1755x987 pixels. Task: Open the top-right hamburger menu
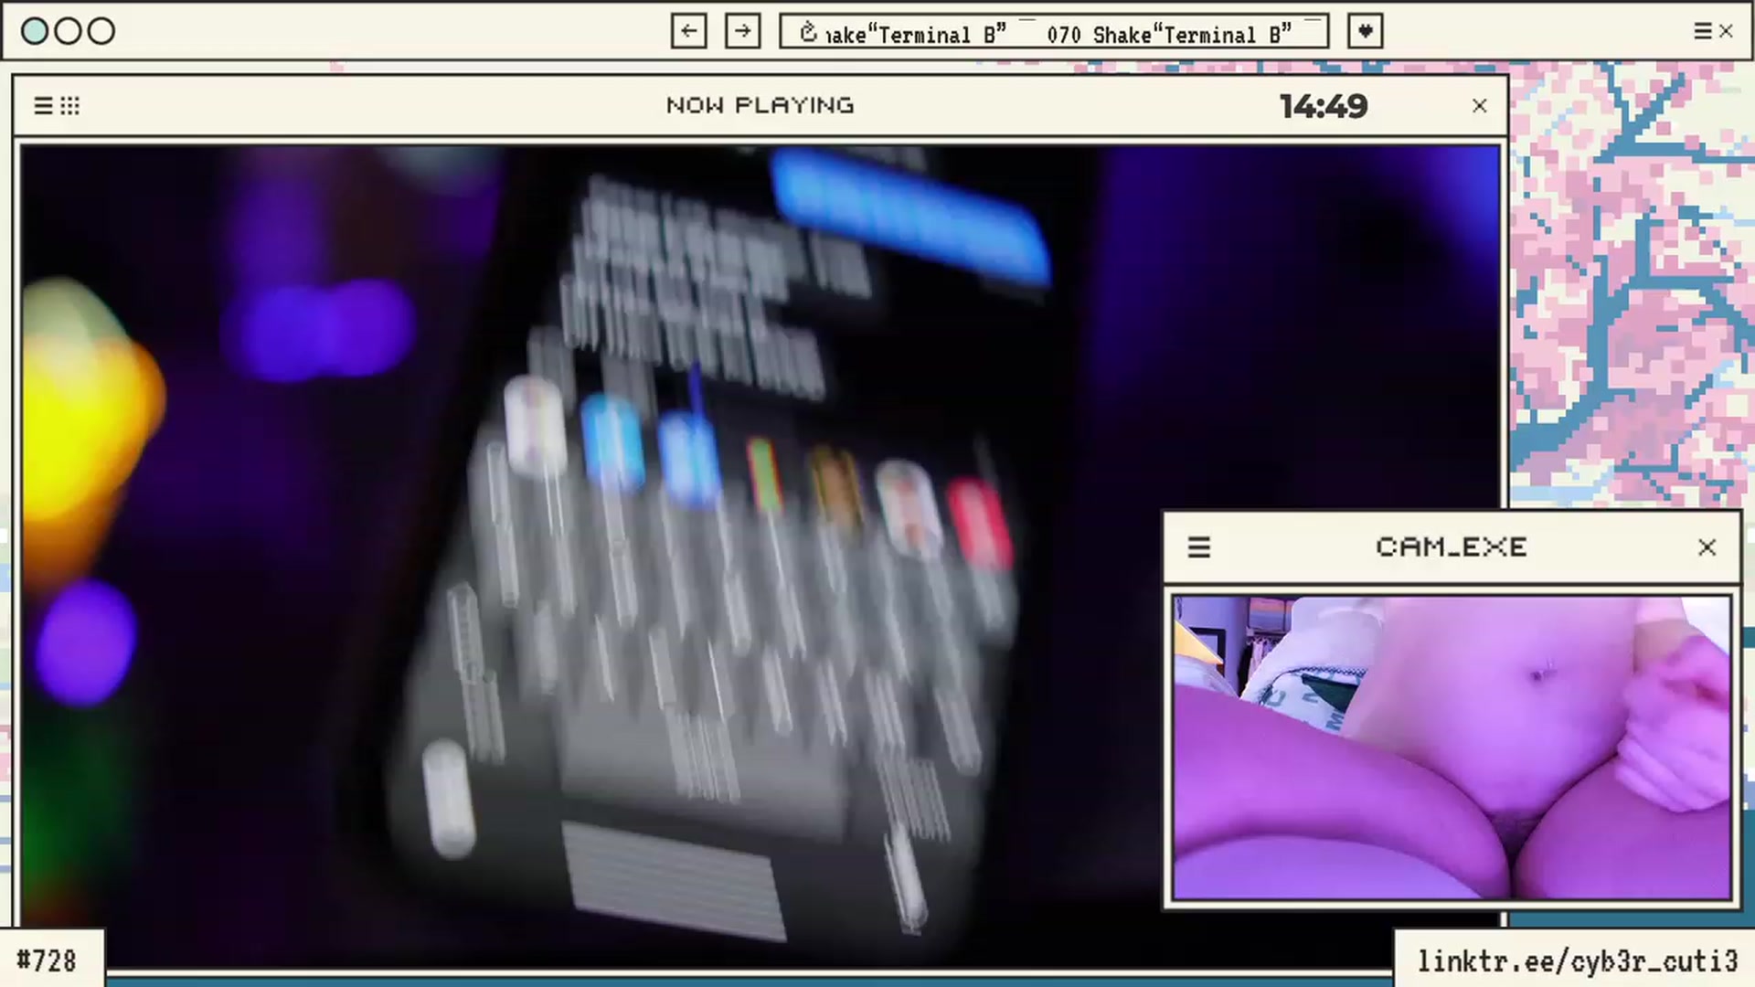[1702, 31]
